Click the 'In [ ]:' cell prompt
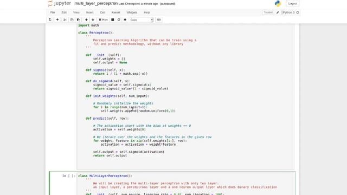347x195 pixels. [69, 175]
